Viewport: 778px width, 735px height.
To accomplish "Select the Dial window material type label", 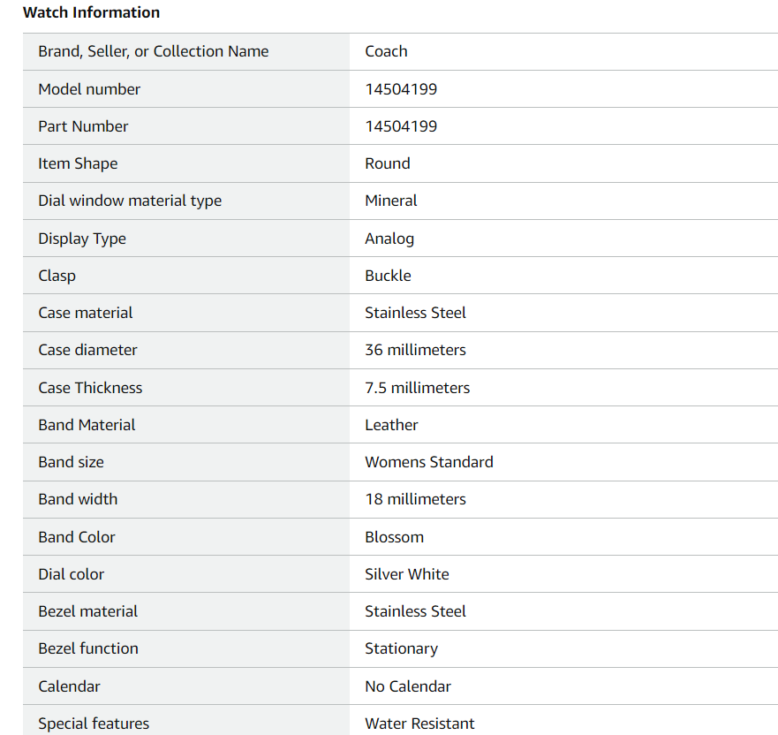I will tap(130, 201).
